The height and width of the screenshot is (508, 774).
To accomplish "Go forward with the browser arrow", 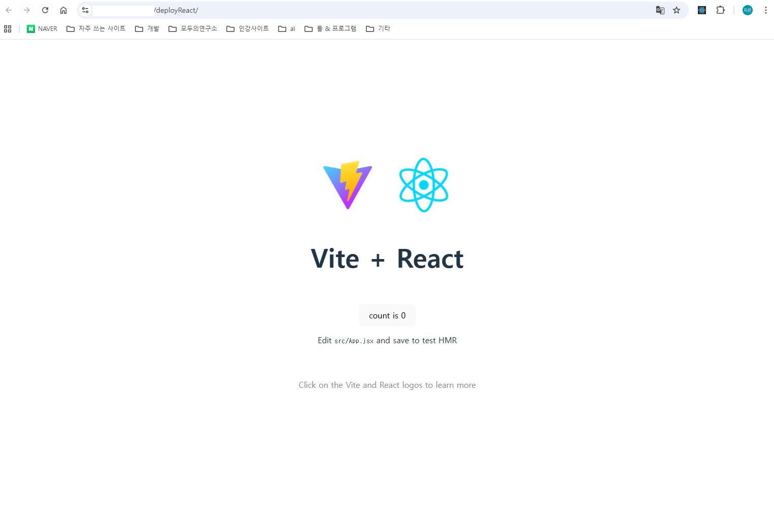I will pyautogui.click(x=27, y=10).
